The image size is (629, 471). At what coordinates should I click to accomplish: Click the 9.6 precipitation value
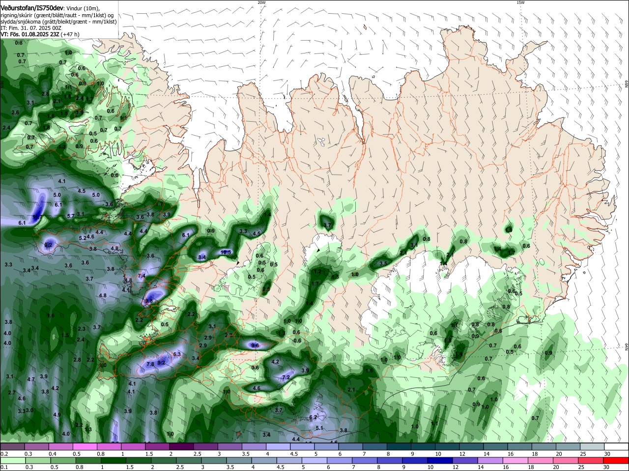[255, 345]
